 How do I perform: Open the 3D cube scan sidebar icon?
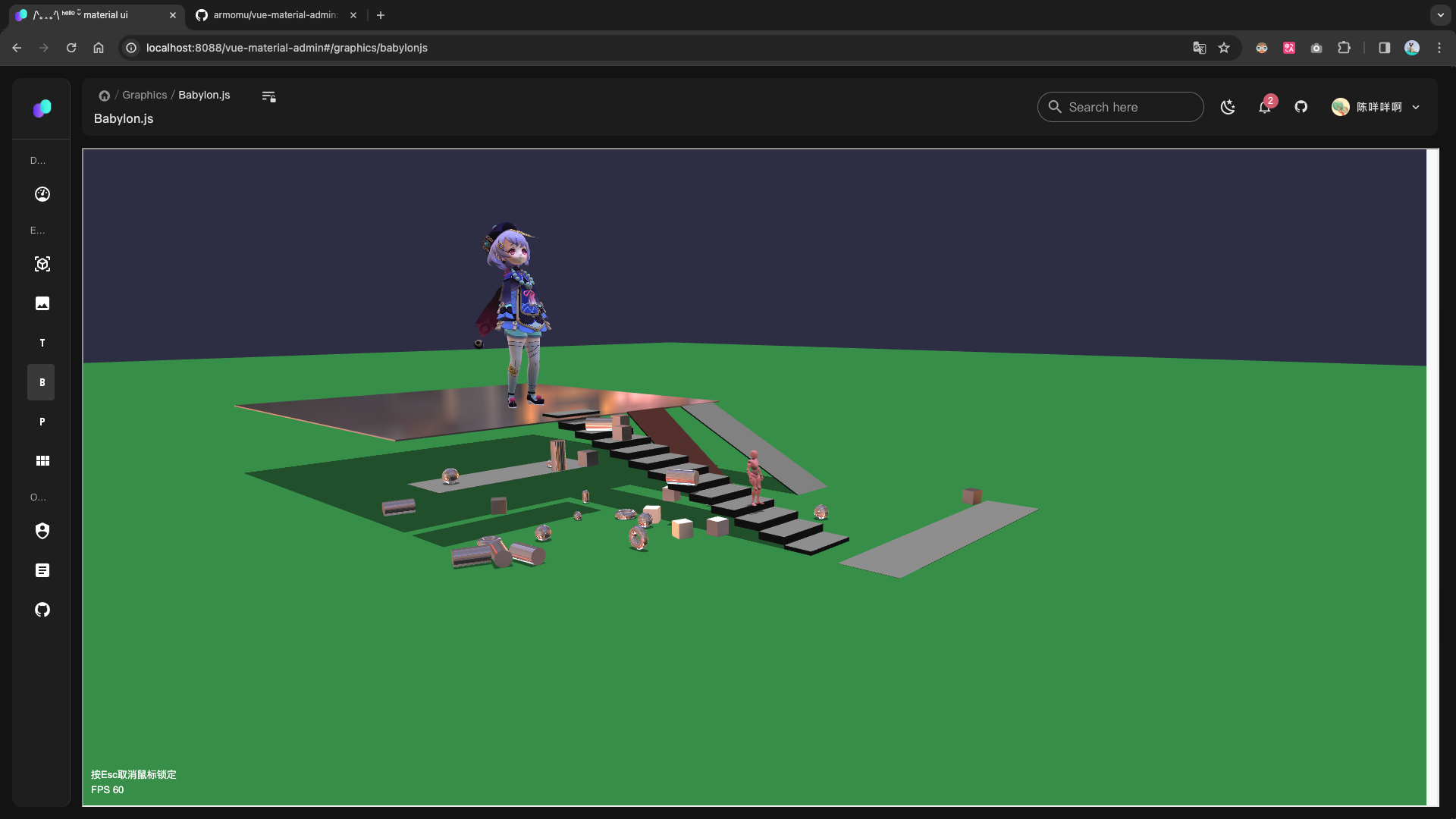coord(42,264)
